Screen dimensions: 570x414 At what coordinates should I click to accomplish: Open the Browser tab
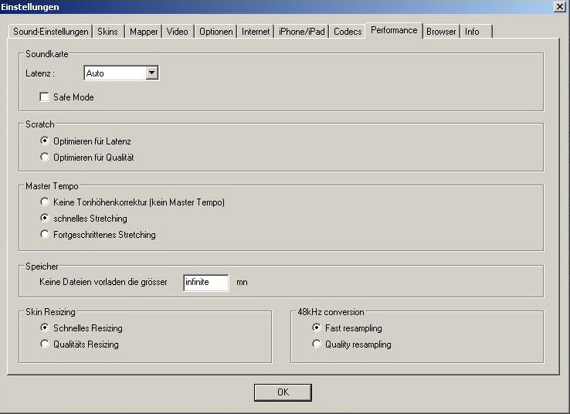(441, 32)
